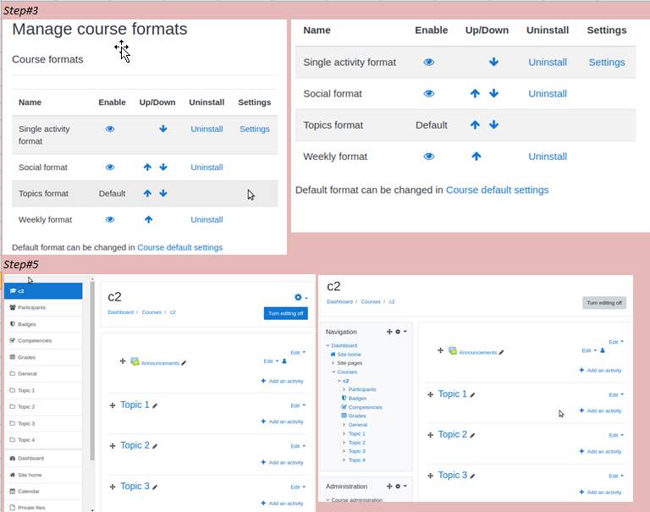Collapse Dashboard node in Navigation tree
This screenshot has height=512, width=650.
[328, 345]
